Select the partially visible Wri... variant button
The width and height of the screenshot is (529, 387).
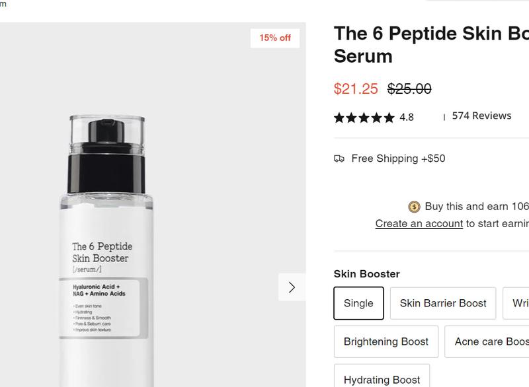pyautogui.click(x=518, y=303)
